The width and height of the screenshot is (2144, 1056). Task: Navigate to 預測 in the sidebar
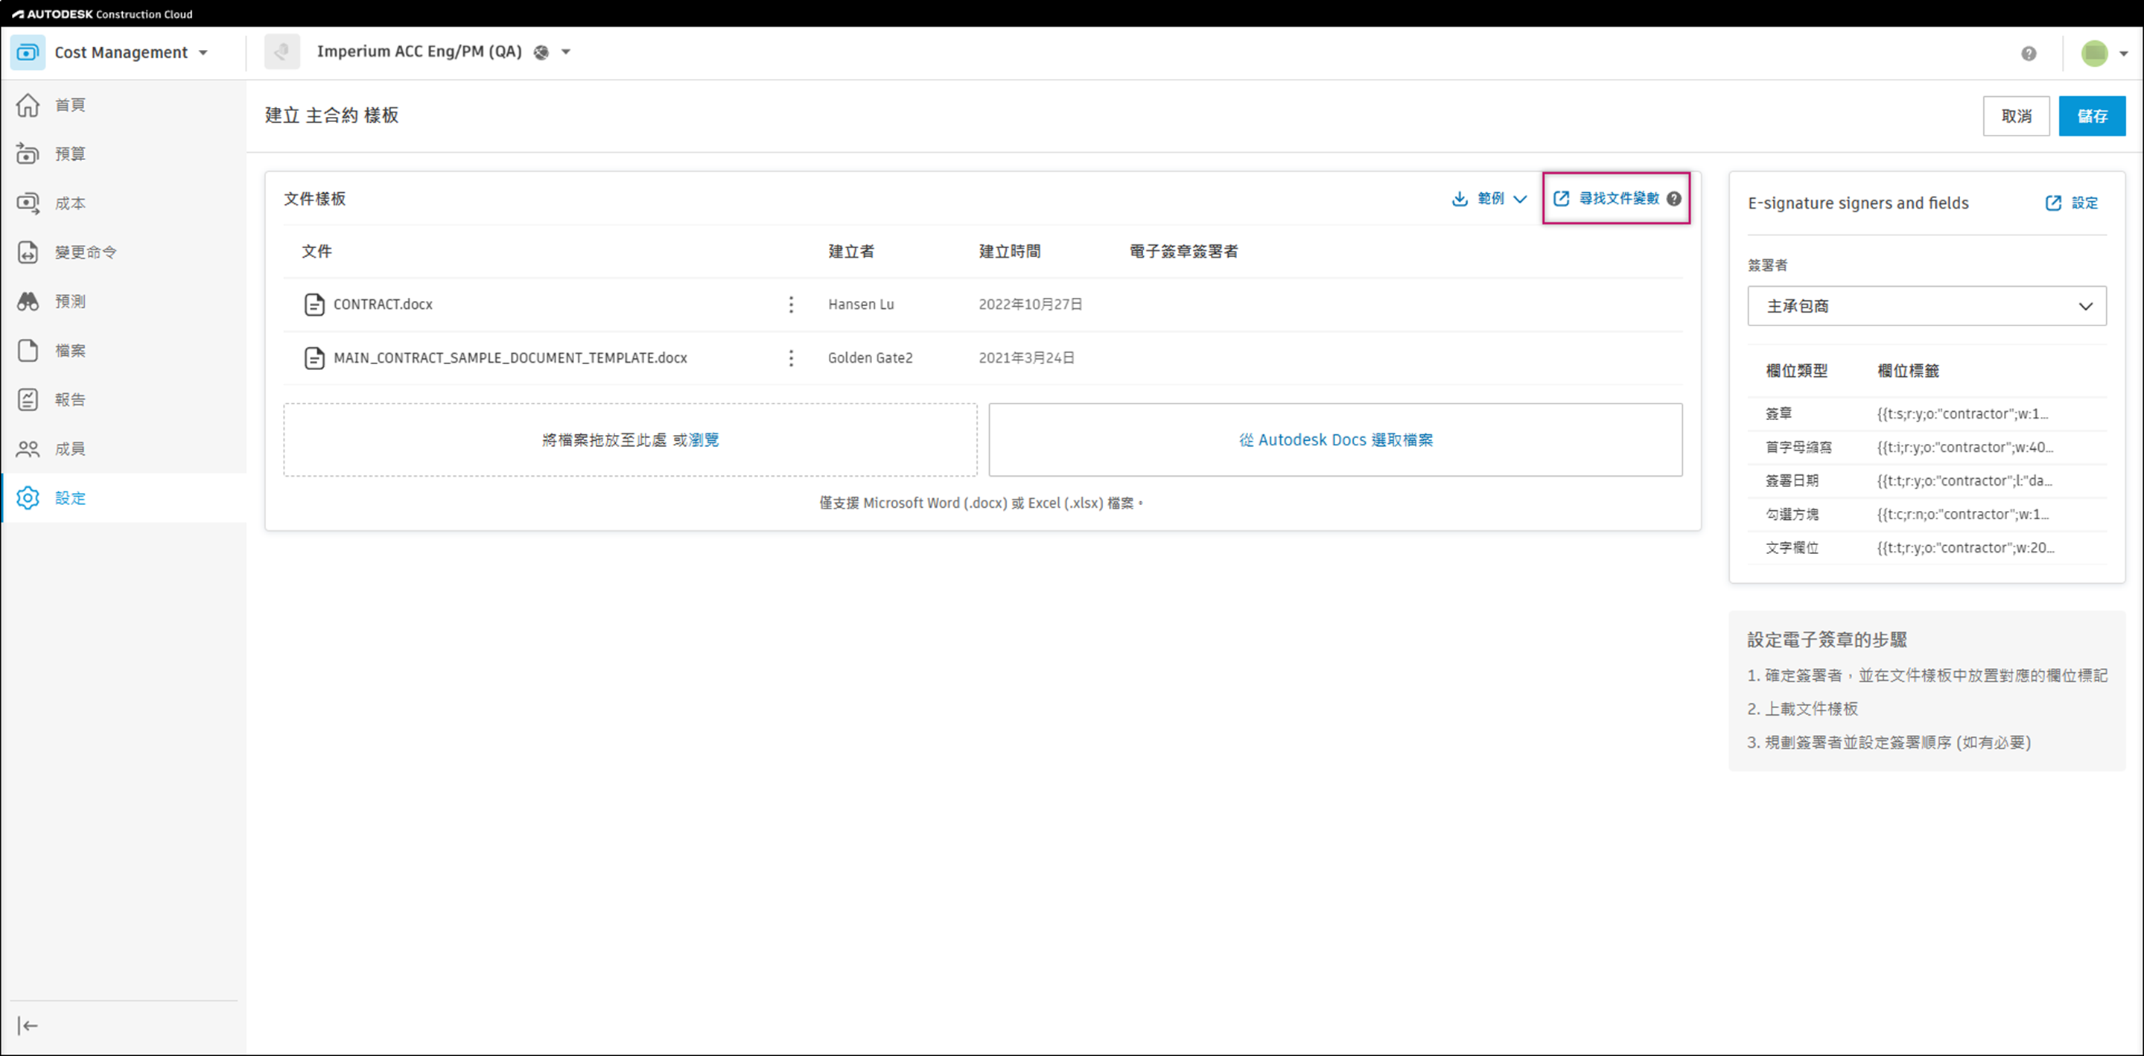coord(70,302)
